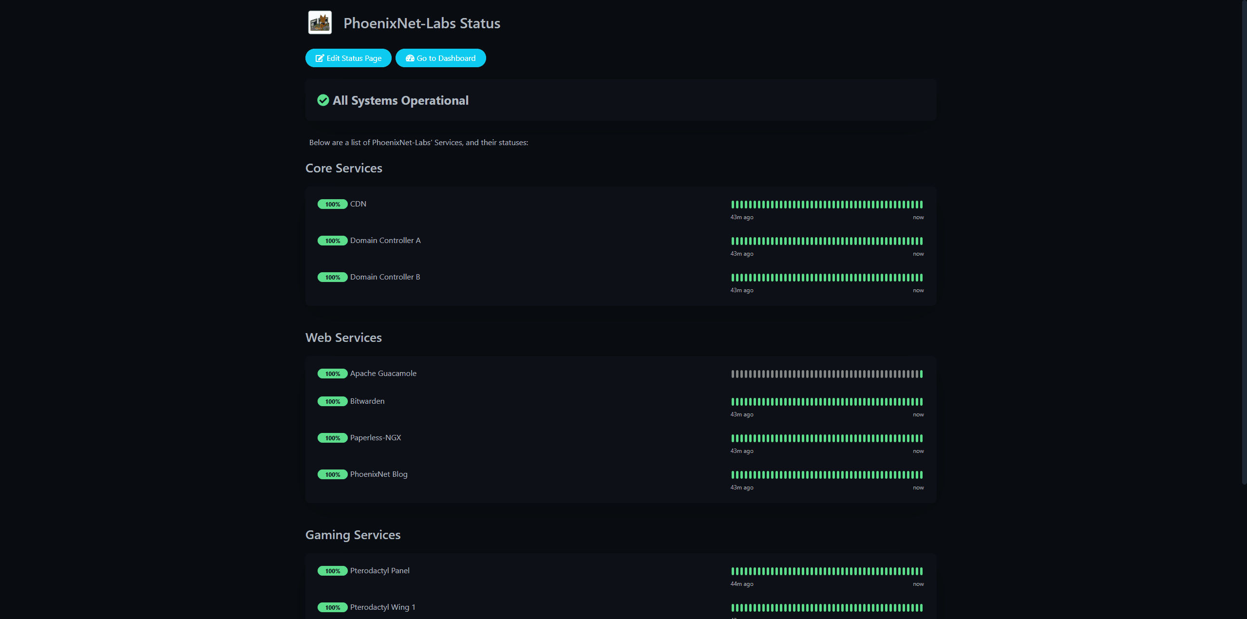Click the Core Services section header

343,168
